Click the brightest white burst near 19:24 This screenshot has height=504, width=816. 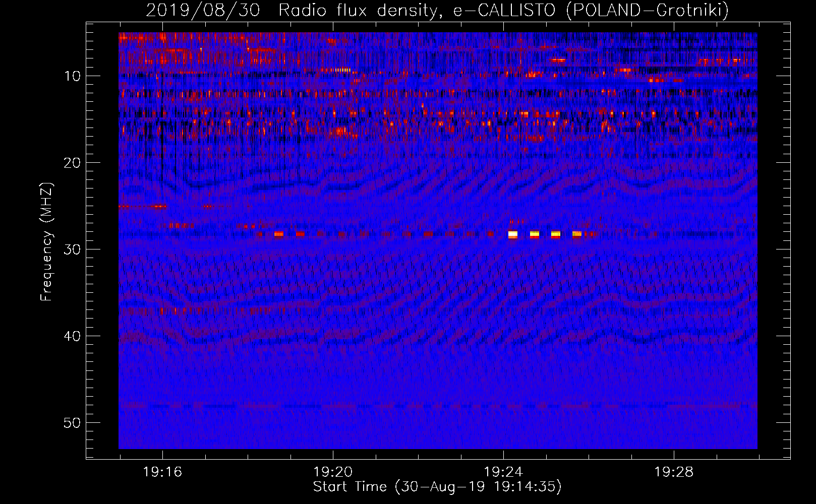coord(513,234)
